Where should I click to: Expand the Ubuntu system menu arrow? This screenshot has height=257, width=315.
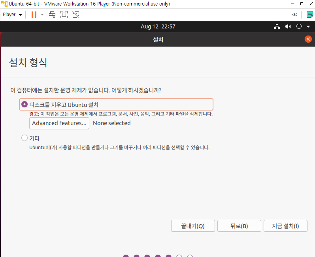pos(308,27)
